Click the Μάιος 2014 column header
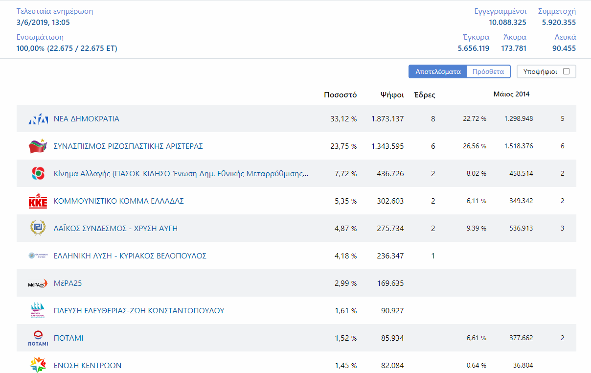The image size is (591, 373). pyautogui.click(x=511, y=94)
